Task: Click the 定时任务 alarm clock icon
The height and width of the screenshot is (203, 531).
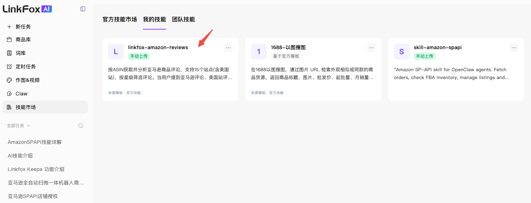Action: point(9,67)
